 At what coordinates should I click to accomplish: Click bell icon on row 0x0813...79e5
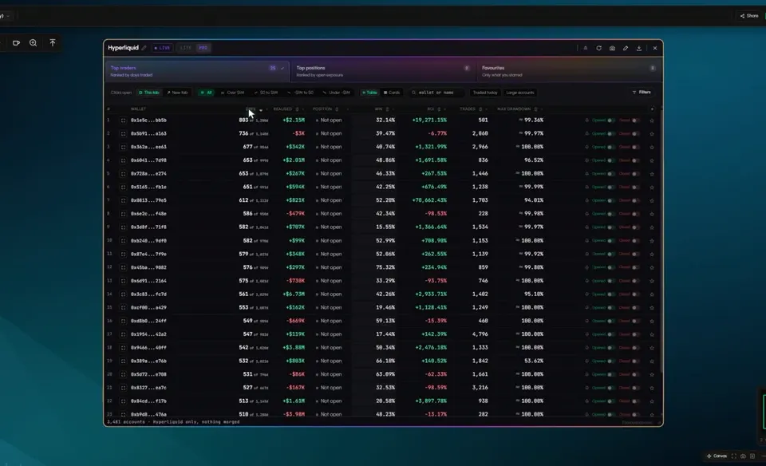586,200
